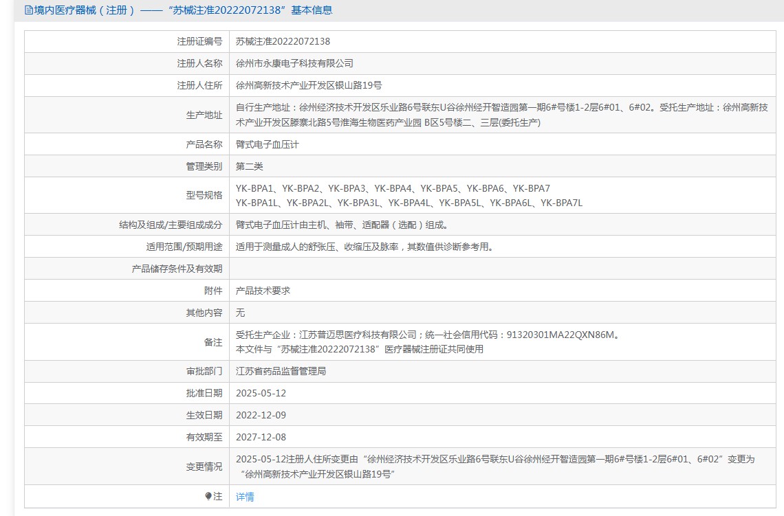Select model line starting with YK-BPA1L、YK-BPA2L
784x516 pixels.
click(409, 203)
